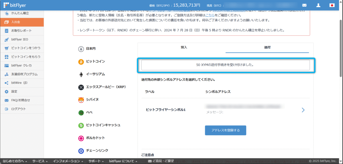
Task: Click the アドレスを登録する button
Action: pyautogui.click(x=225, y=130)
